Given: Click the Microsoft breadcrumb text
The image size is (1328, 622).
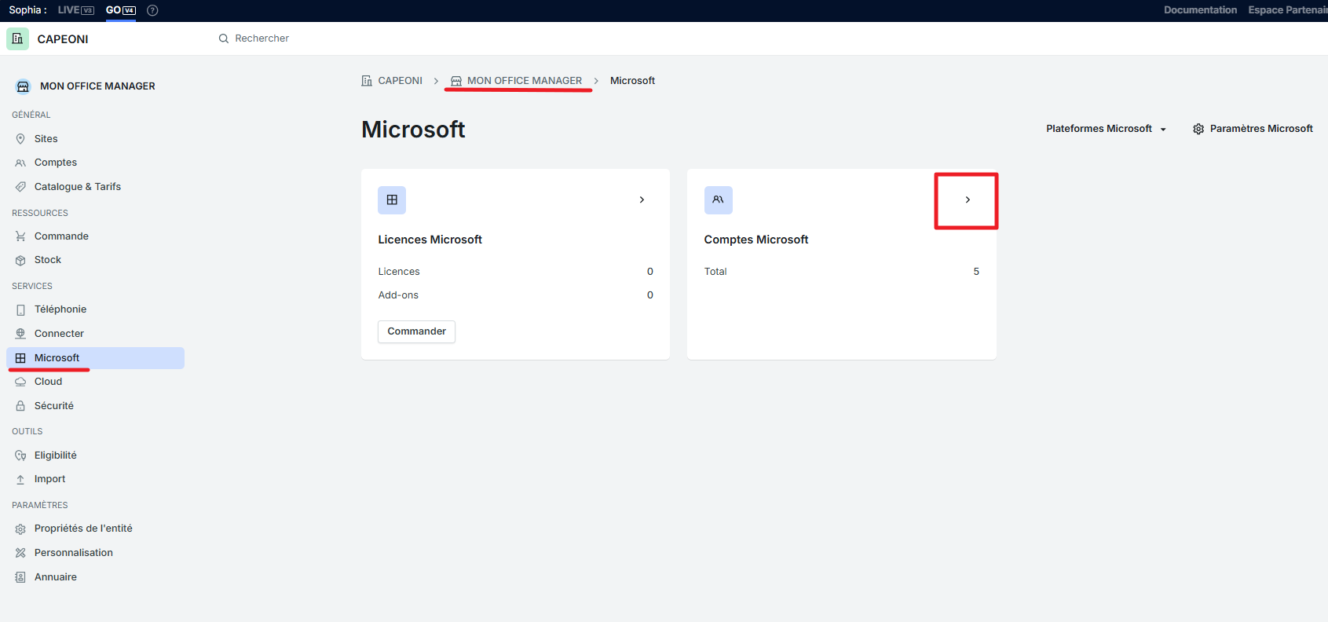Looking at the screenshot, I should click(x=632, y=81).
